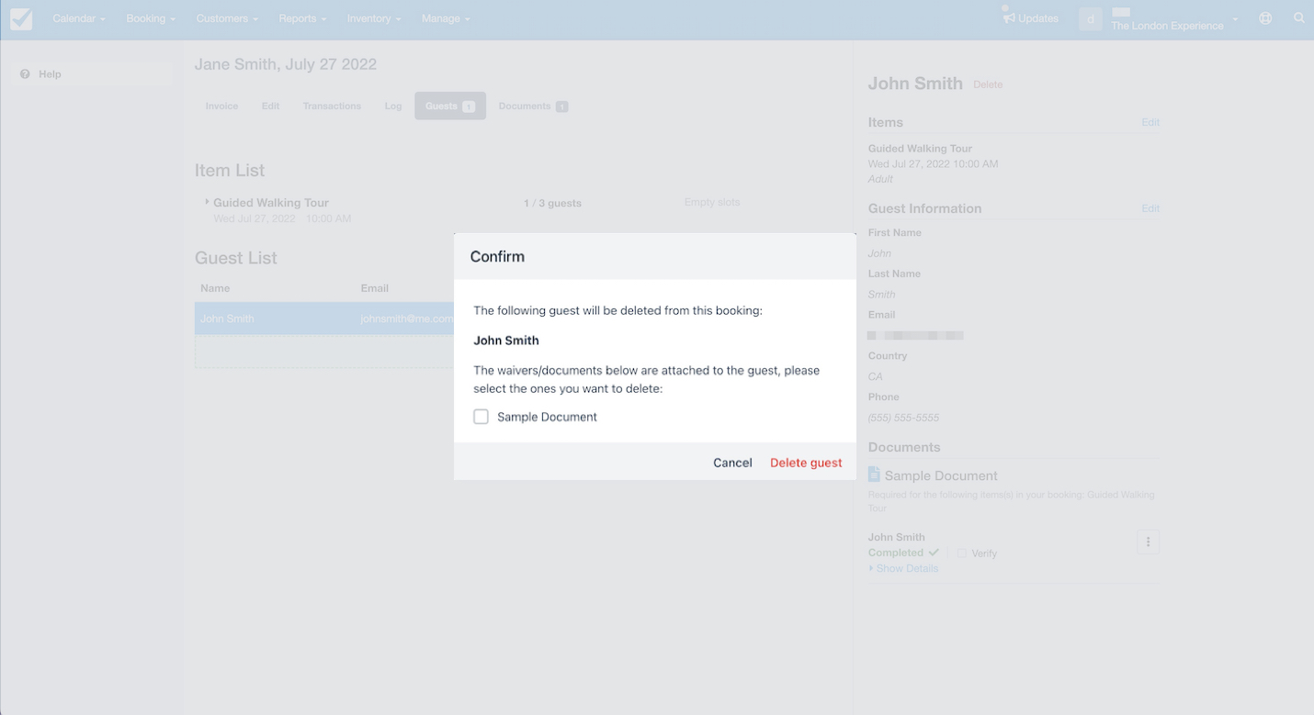Viewport: 1314px width, 715px height.
Task: Click the '1 / 3 guests' count
Action: pos(552,203)
